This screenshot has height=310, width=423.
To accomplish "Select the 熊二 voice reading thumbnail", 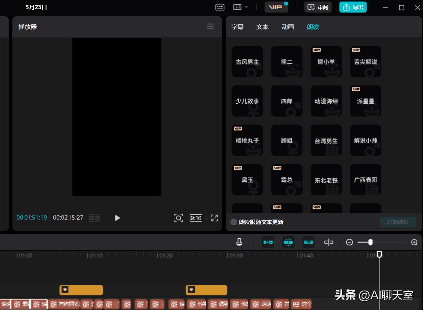I will point(287,61).
